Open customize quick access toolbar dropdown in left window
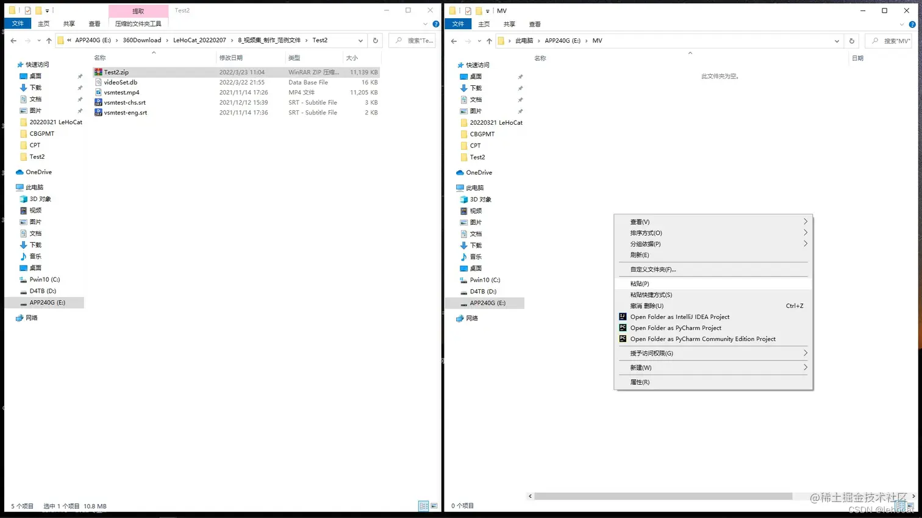The height and width of the screenshot is (518, 922). [x=47, y=11]
